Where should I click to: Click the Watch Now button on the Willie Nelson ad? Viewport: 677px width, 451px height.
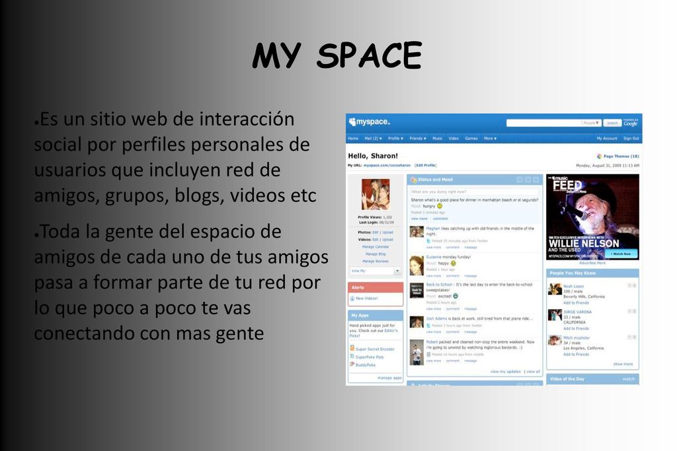[620, 254]
